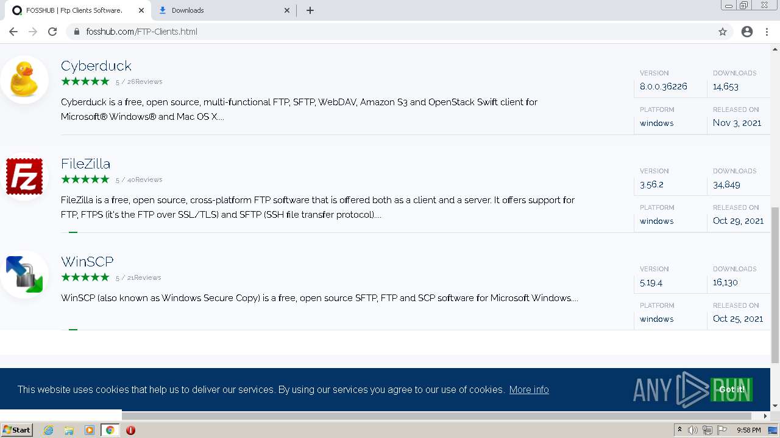Click the scroll down arrow on vertical scrollbar
The height and width of the screenshot is (438, 780).
[775, 406]
